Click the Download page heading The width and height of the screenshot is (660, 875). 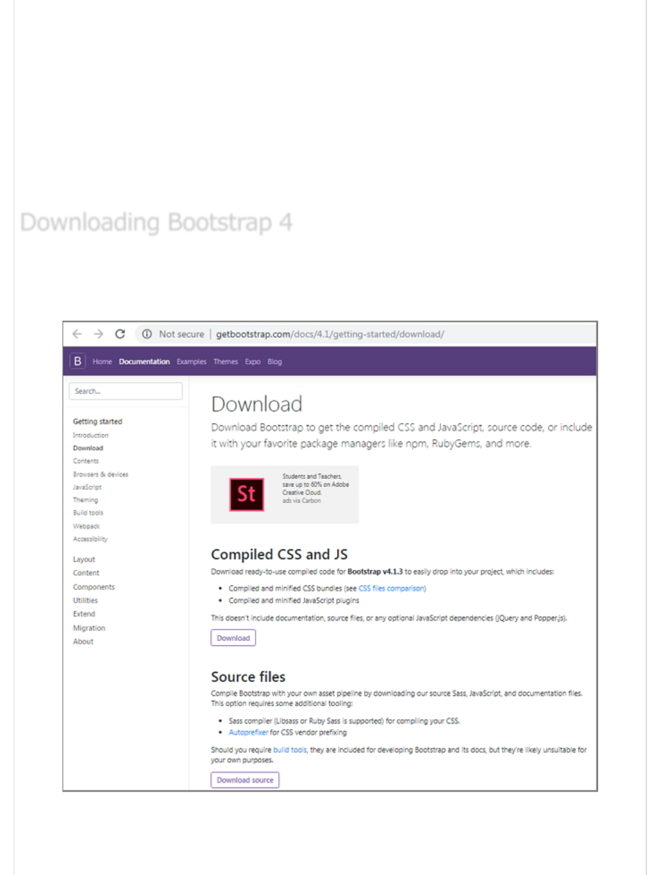point(257,404)
